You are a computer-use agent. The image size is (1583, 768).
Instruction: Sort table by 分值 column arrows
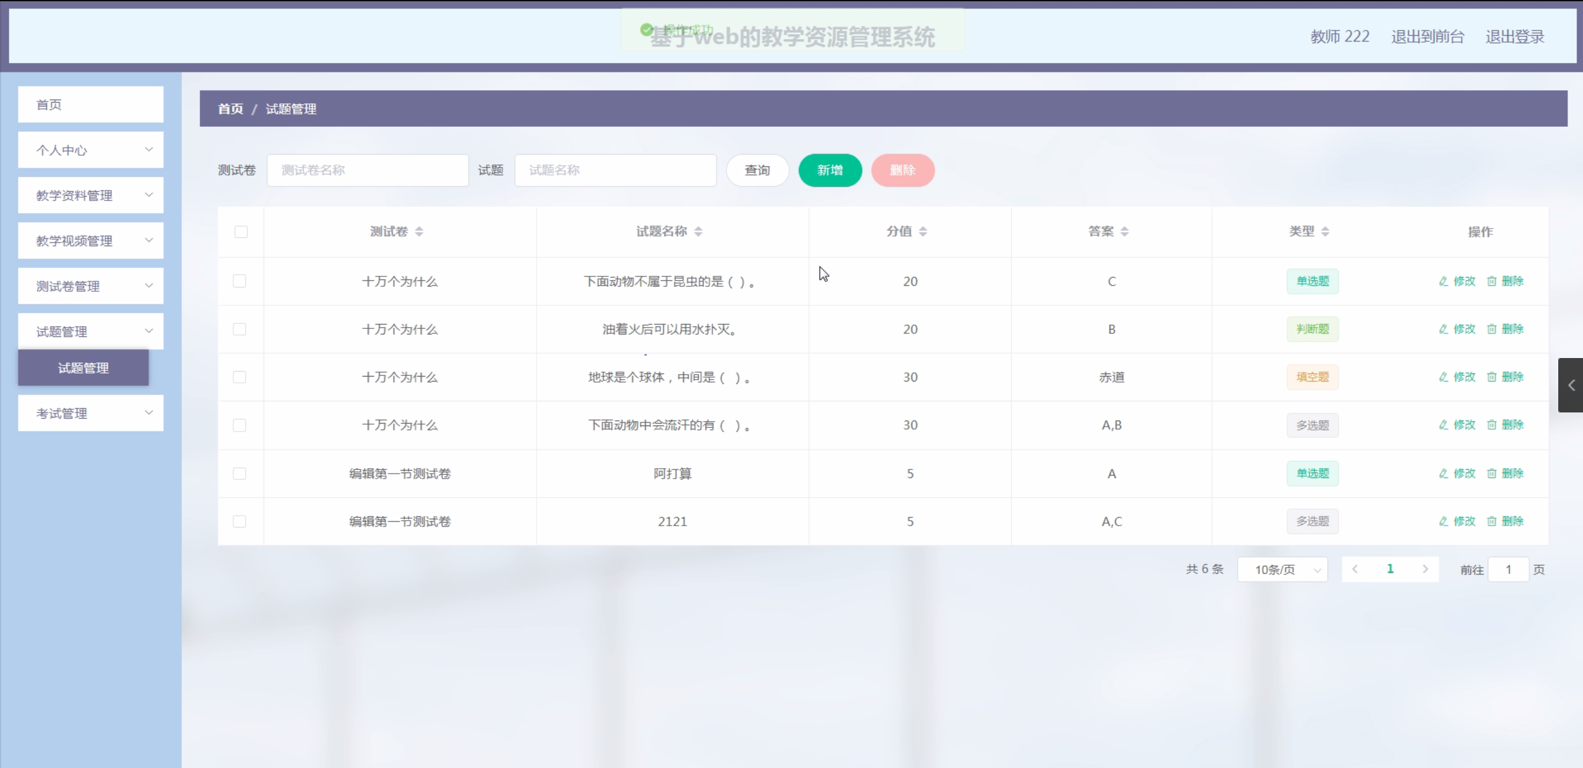923,231
